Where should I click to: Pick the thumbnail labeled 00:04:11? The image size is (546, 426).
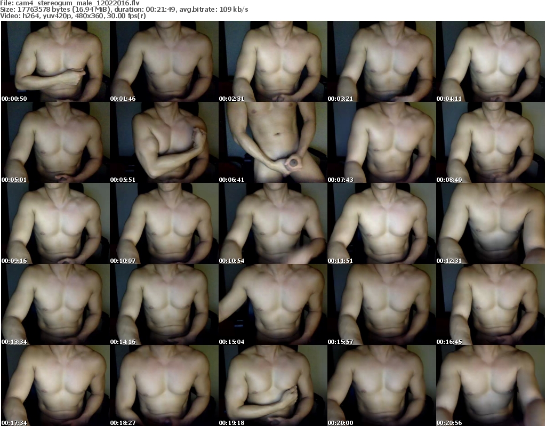point(491,61)
